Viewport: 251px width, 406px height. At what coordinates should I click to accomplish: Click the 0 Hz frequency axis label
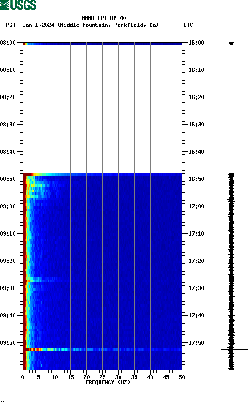(x=23, y=377)
